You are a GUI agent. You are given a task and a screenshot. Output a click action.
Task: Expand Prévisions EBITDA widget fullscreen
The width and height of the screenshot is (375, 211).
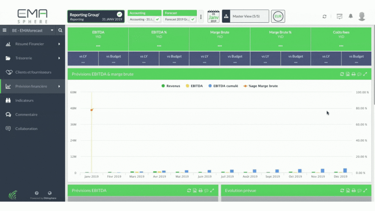point(212,190)
